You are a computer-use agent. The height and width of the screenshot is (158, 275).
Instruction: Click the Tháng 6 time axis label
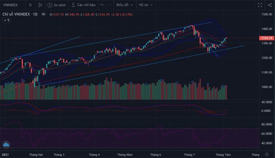[156, 155]
